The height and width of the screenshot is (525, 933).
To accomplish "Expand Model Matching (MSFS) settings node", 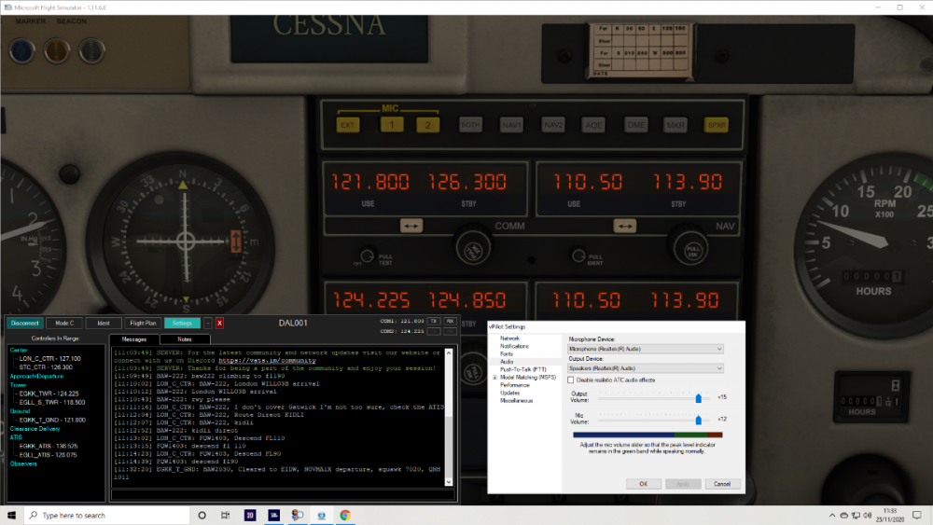I will click(494, 378).
